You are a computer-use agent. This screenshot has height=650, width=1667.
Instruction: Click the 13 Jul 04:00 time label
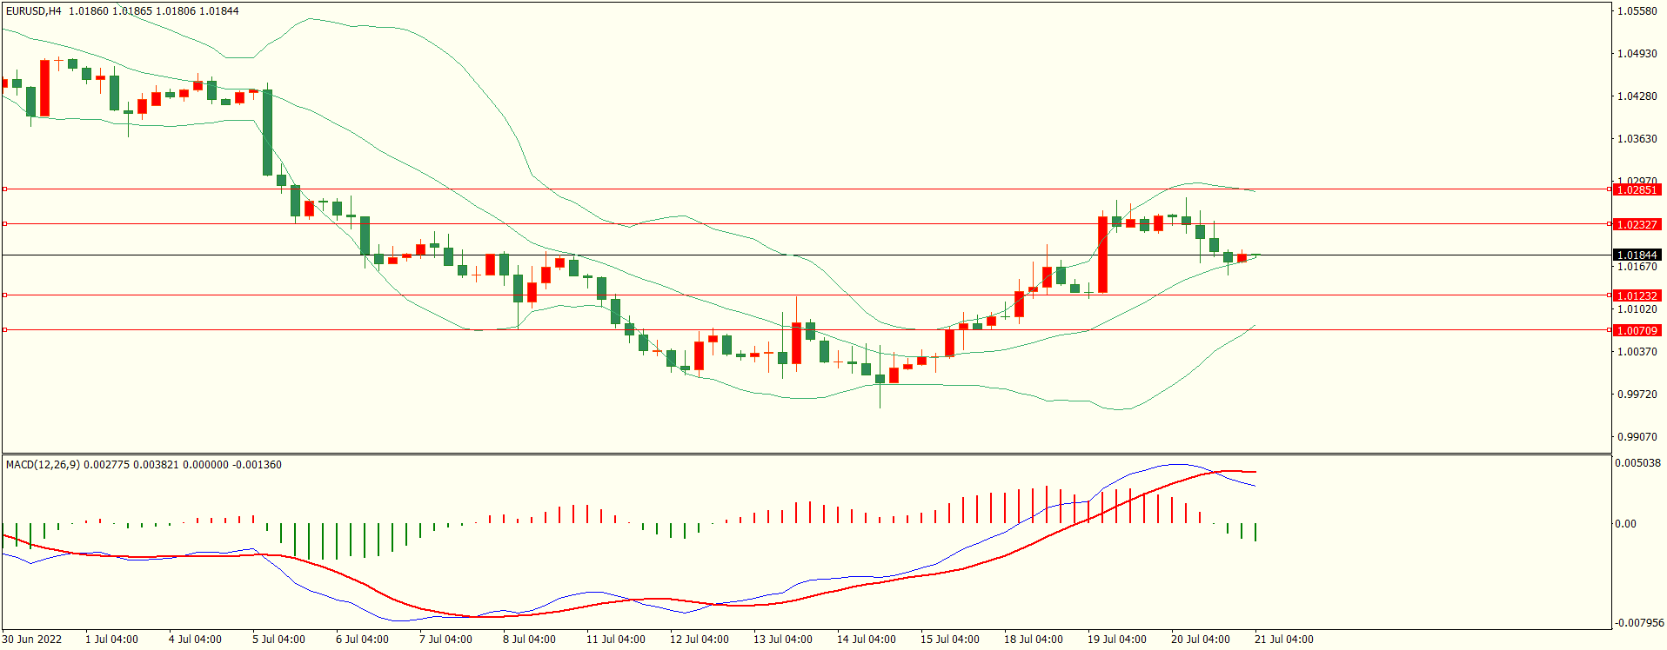783,640
